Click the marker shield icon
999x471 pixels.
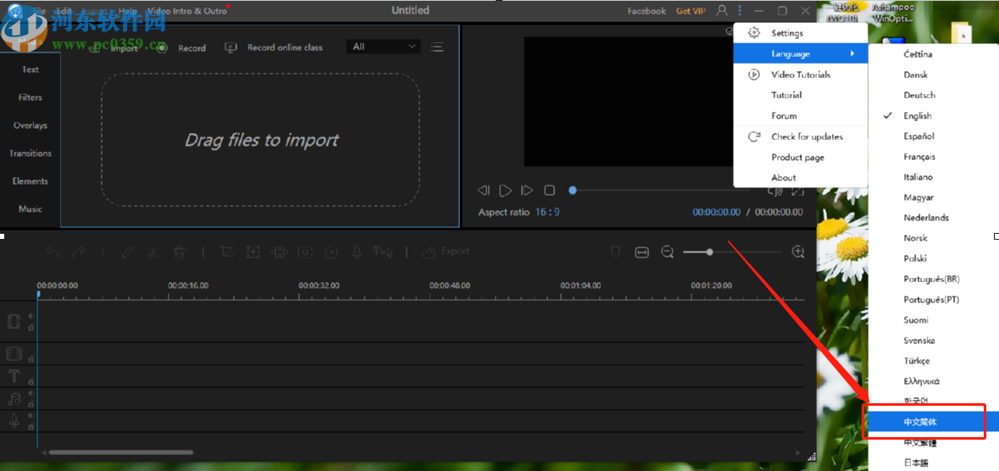615,252
